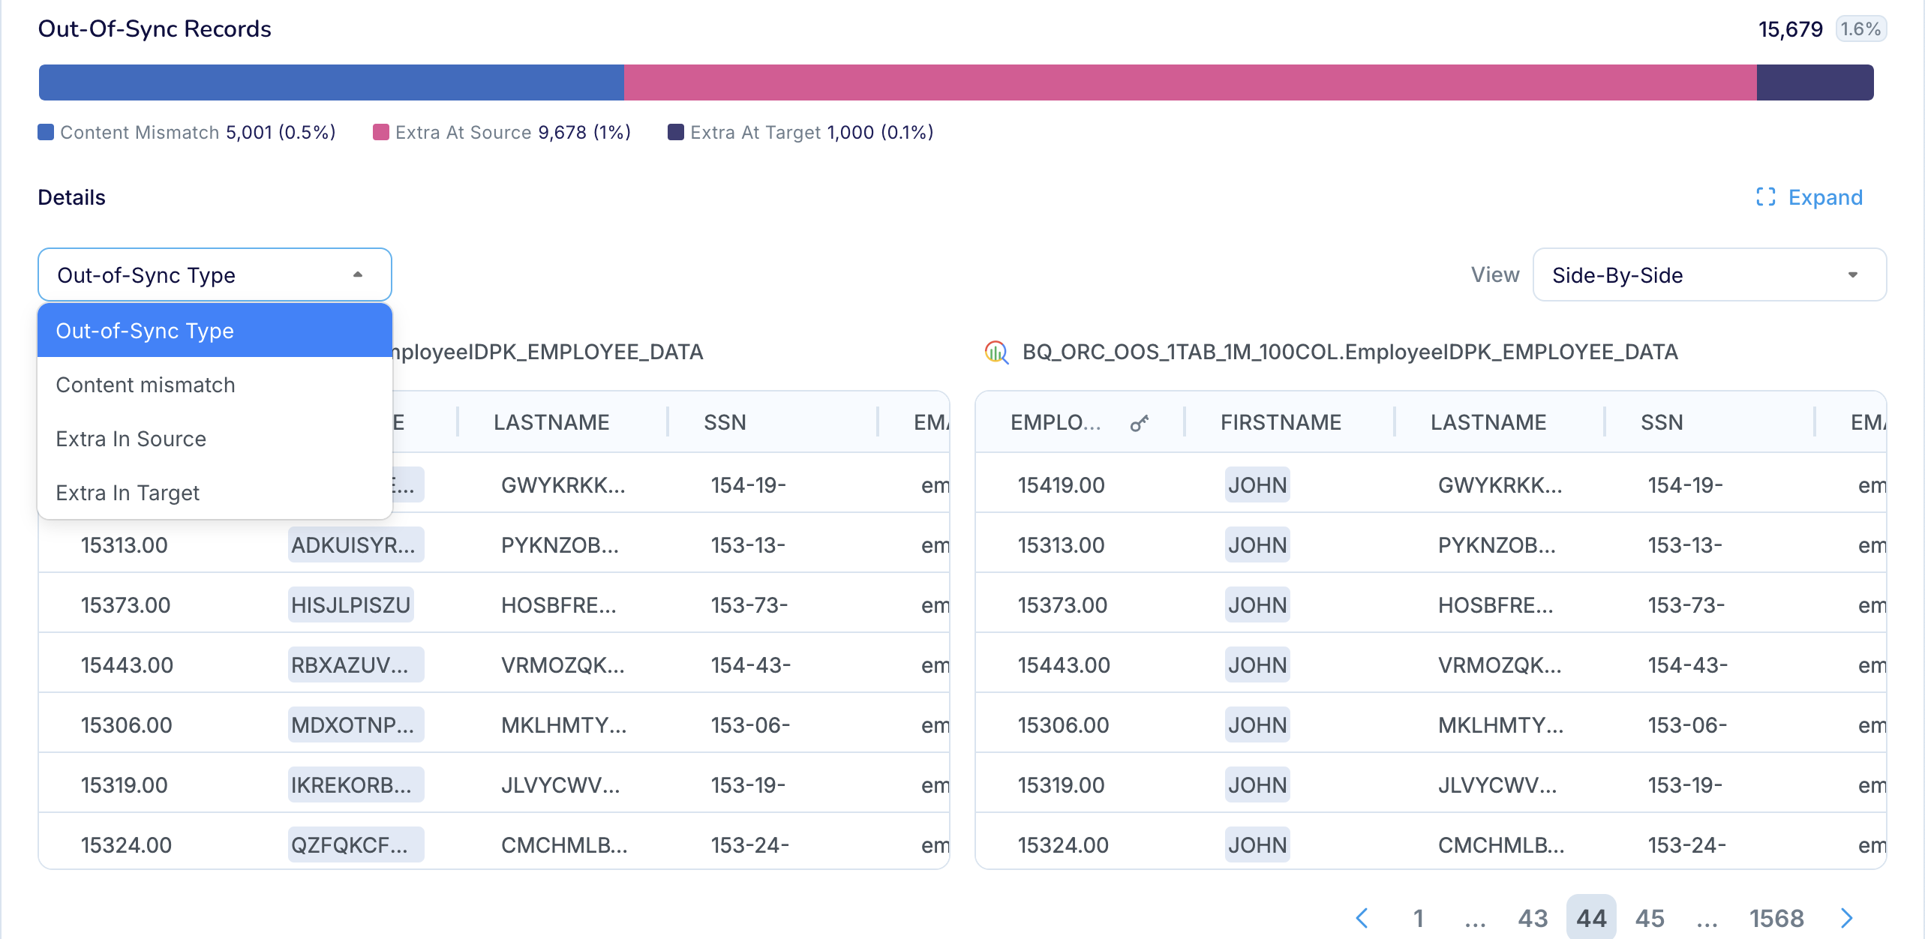Select Content mismatch from the dropdown list
This screenshot has width=1925, height=939.
tap(145, 384)
